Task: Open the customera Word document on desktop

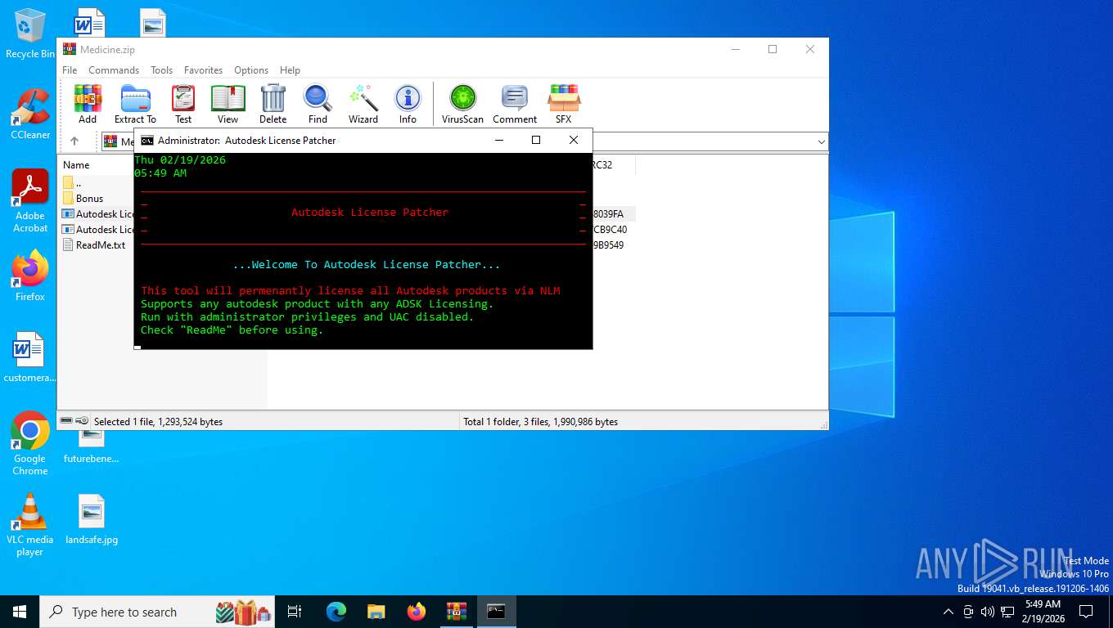Action: click(x=30, y=357)
